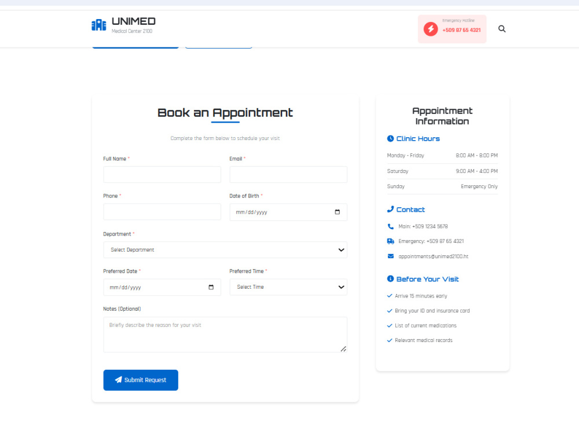The height and width of the screenshot is (434, 579).
Task: Click ambulance icon beside Emergency number
Action: (x=391, y=241)
